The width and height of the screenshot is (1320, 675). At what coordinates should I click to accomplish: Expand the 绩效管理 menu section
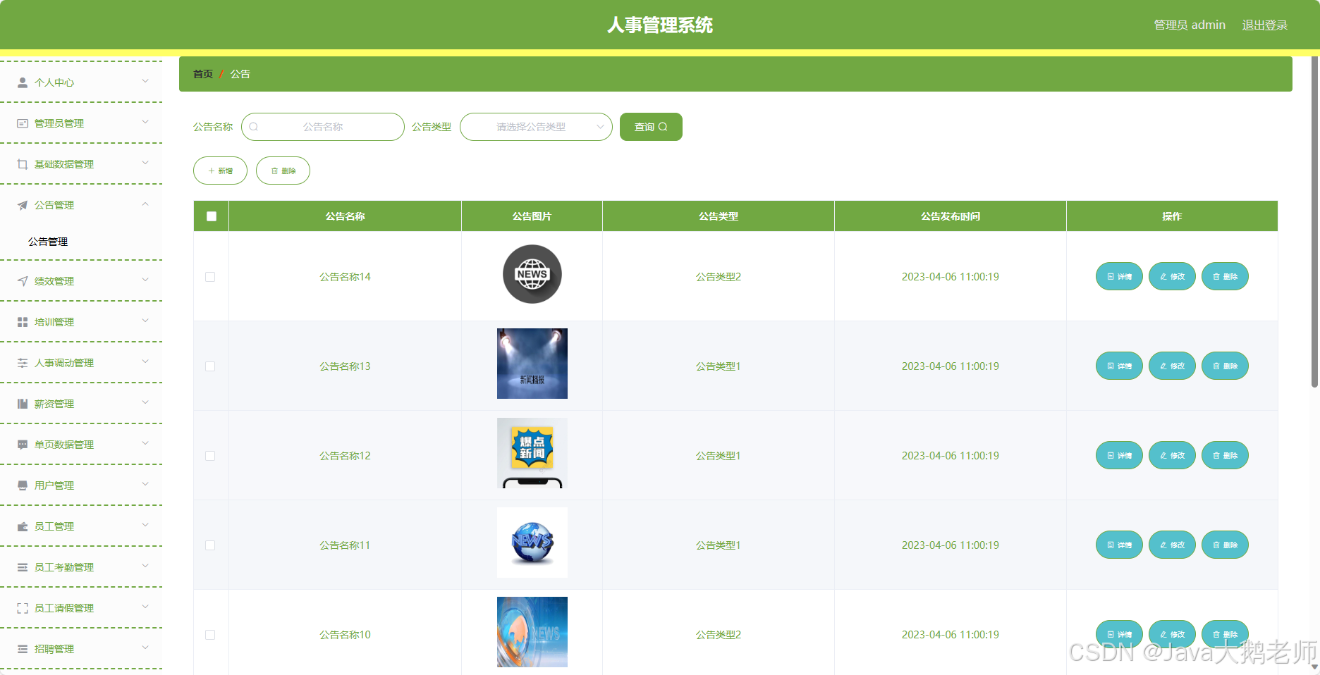point(145,280)
